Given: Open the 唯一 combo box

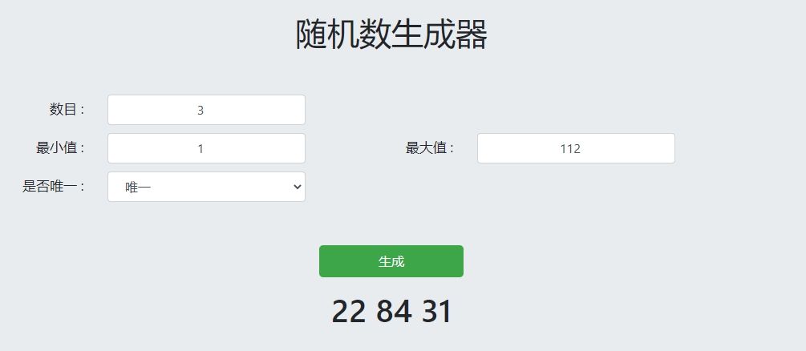Looking at the screenshot, I should (206, 187).
